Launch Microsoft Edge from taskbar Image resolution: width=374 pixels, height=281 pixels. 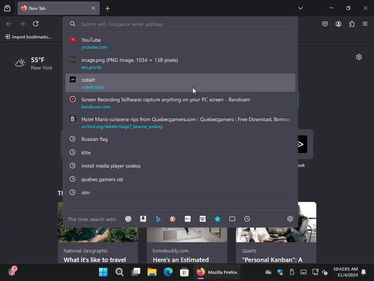point(168,272)
